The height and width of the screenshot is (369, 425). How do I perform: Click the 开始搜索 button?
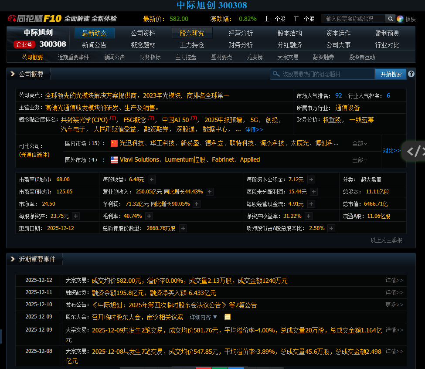pos(391,74)
